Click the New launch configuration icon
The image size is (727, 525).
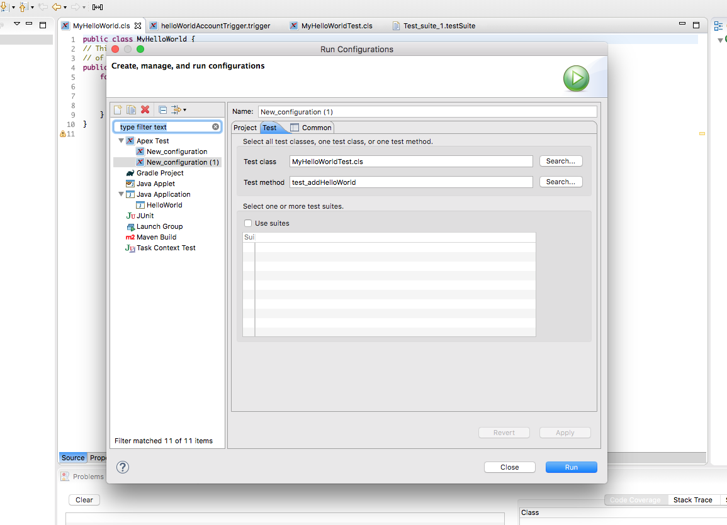coord(118,109)
